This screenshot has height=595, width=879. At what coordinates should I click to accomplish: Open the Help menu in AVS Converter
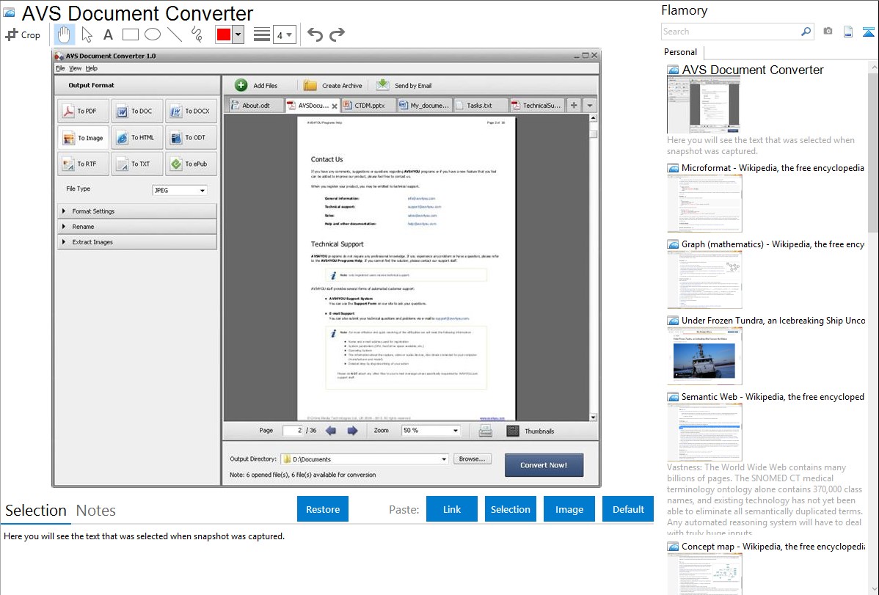[x=92, y=68]
